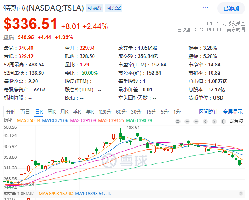Click the MA60:390.78 moving average label
The height and width of the screenshot is (200, 249).
pos(139,120)
